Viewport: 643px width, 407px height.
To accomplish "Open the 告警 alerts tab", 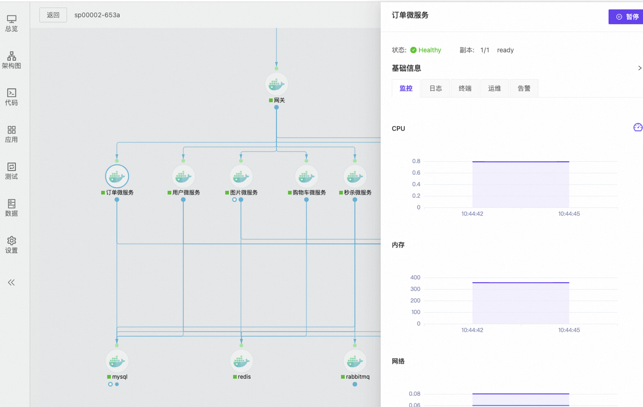I will click(x=524, y=88).
